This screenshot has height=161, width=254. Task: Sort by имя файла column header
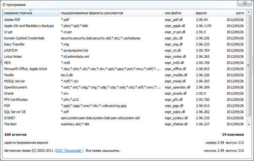(x=179, y=13)
